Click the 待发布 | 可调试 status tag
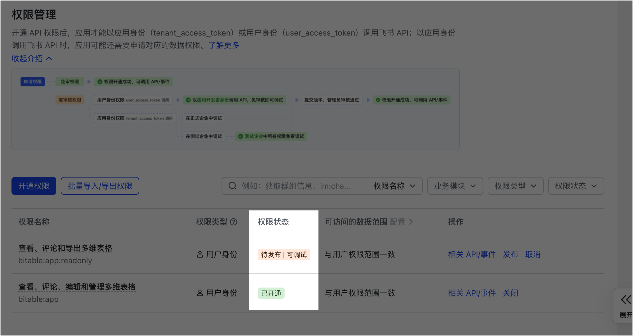 coord(284,255)
